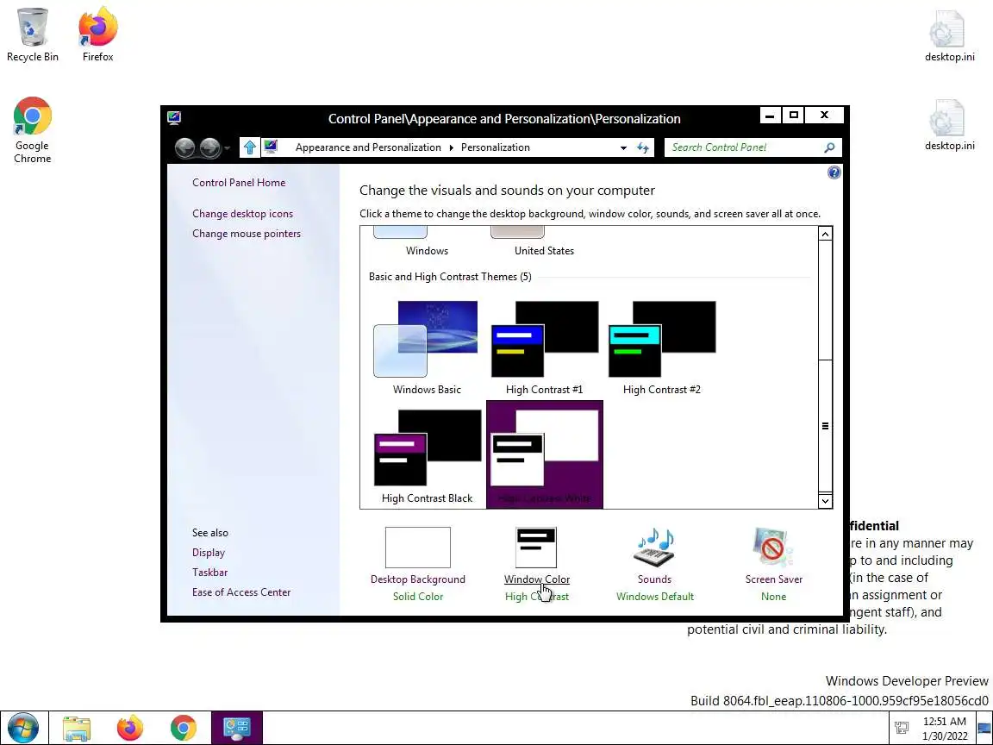Click the Basic and High Contrast Themes heading
993x745 pixels.
pos(450,276)
